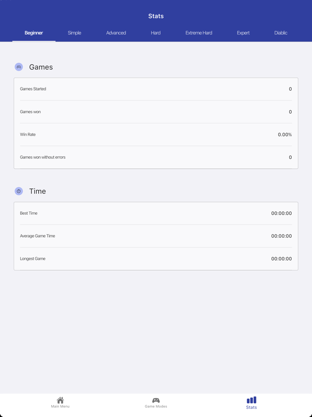Select the Diablic difficulty tab
Image resolution: width=312 pixels, height=417 pixels.
pos(280,33)
